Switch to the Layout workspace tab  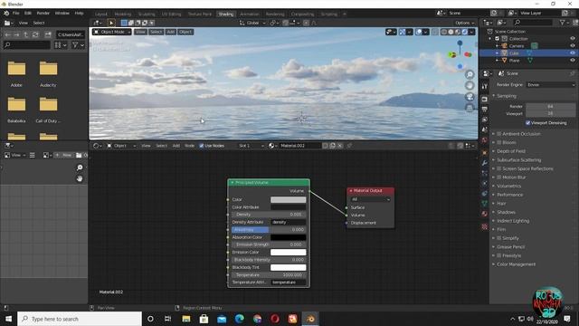100,14
